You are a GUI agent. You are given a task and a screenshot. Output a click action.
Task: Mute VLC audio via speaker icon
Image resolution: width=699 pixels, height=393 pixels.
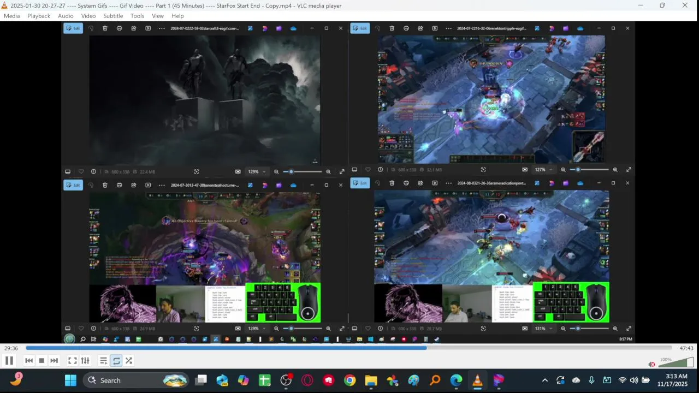pos(651,364)
